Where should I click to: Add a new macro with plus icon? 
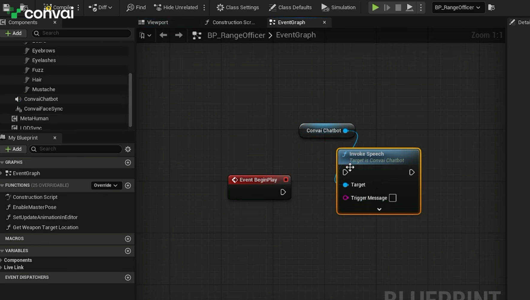pyautogui.click(x=128, y=239)
